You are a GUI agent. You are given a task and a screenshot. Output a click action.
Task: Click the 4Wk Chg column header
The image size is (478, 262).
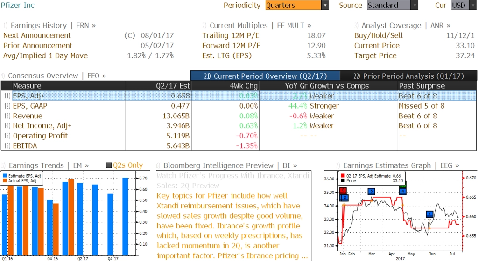(225, 86)
